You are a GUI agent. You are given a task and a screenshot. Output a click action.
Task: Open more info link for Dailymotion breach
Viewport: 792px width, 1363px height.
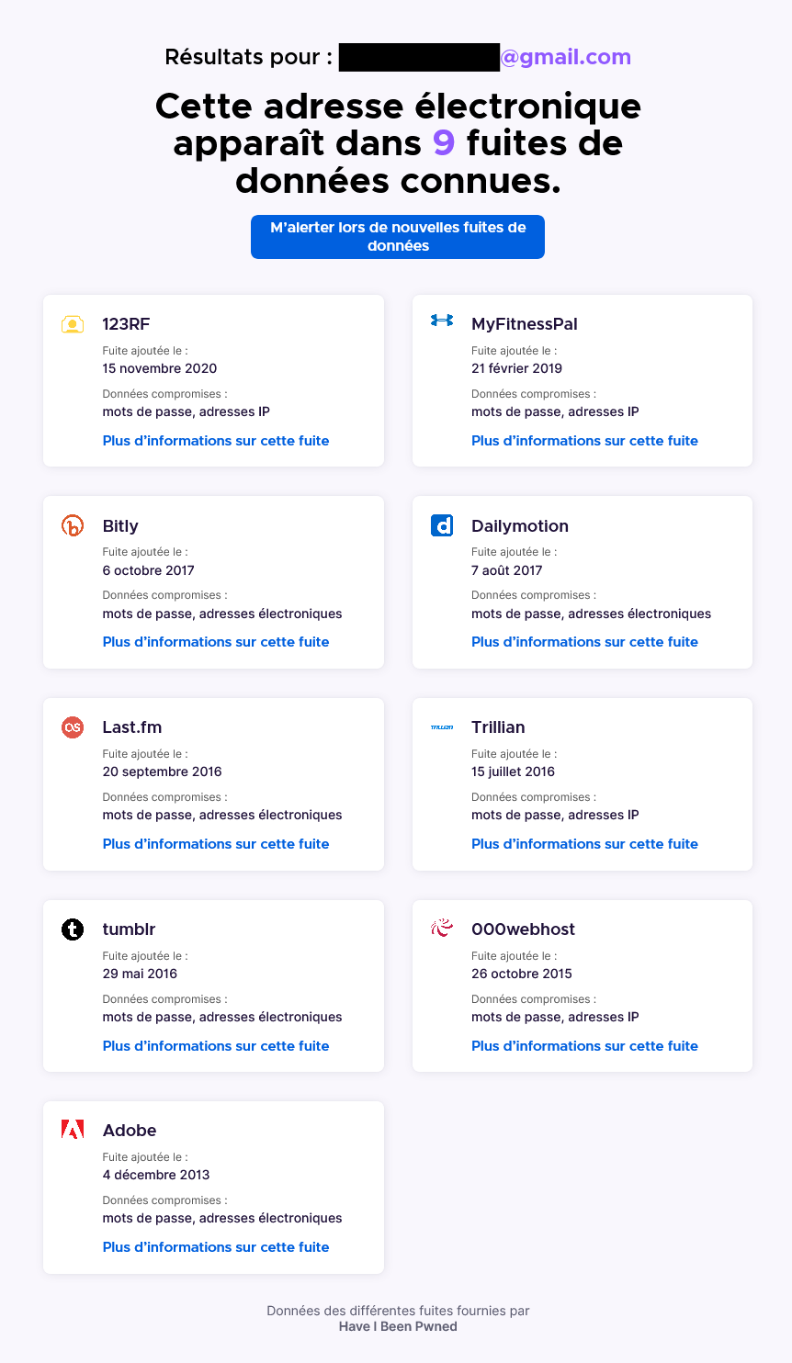pos(584,642)
